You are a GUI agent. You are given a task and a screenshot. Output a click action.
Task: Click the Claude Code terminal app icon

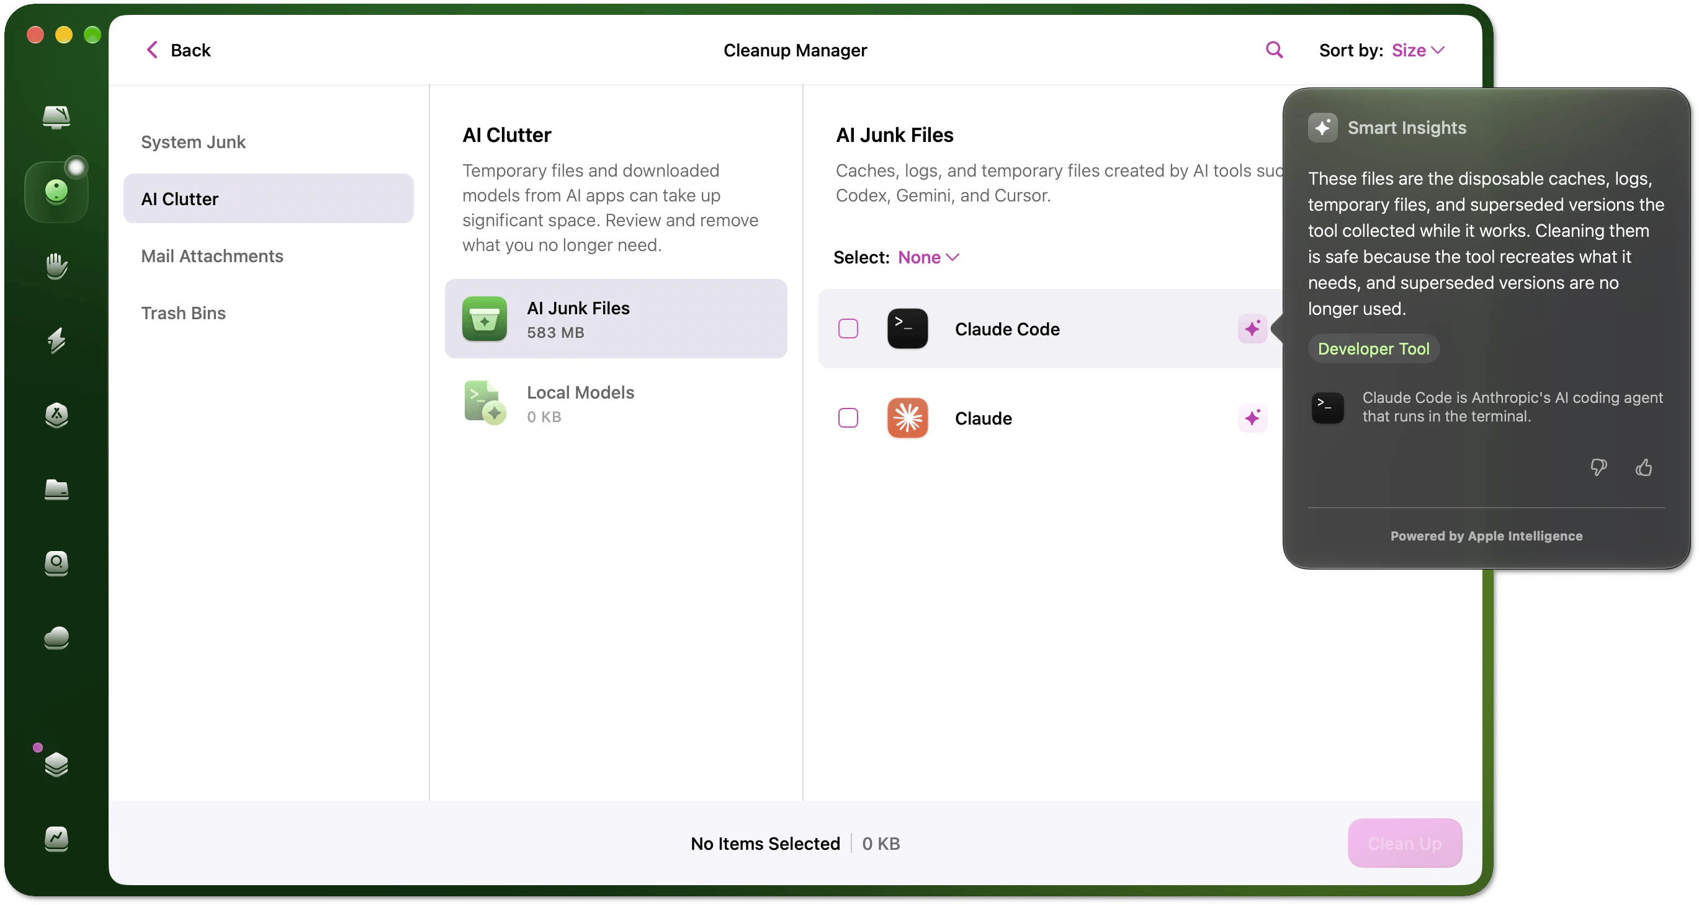click(x=907, y=329)
